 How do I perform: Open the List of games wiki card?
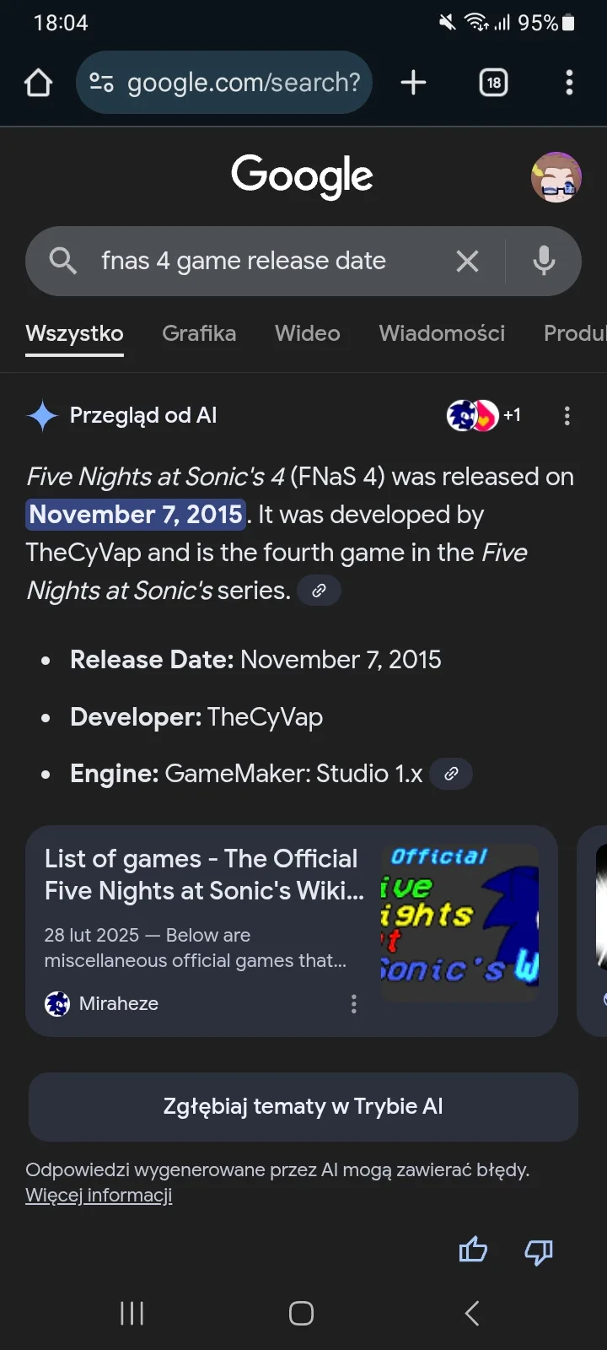202,894
